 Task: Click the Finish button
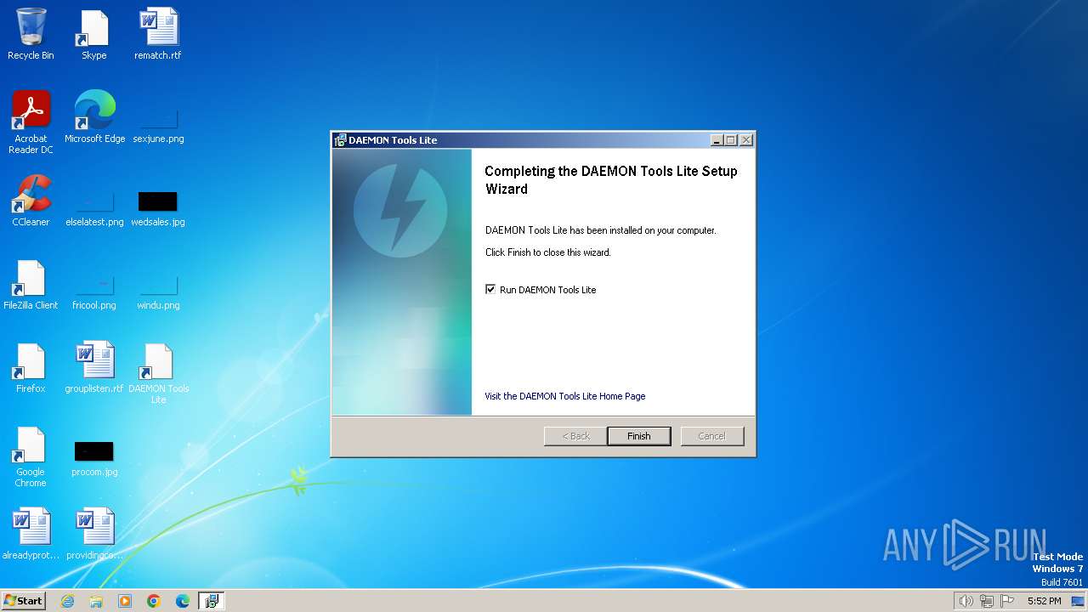(x=639, y=436)
